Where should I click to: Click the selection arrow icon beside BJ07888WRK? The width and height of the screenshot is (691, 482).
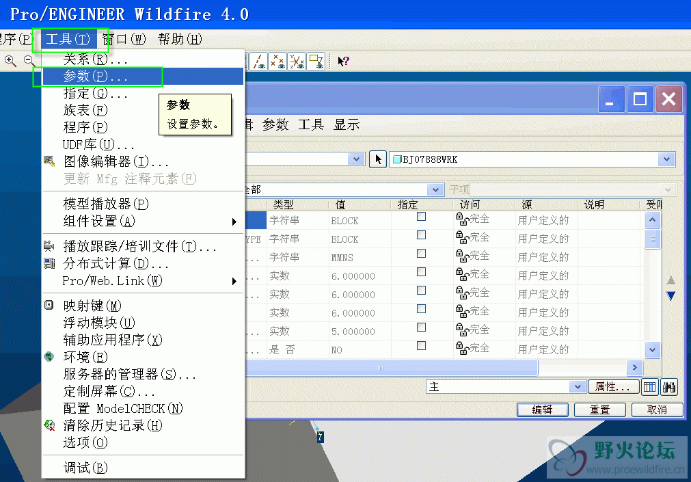(378, 159)
